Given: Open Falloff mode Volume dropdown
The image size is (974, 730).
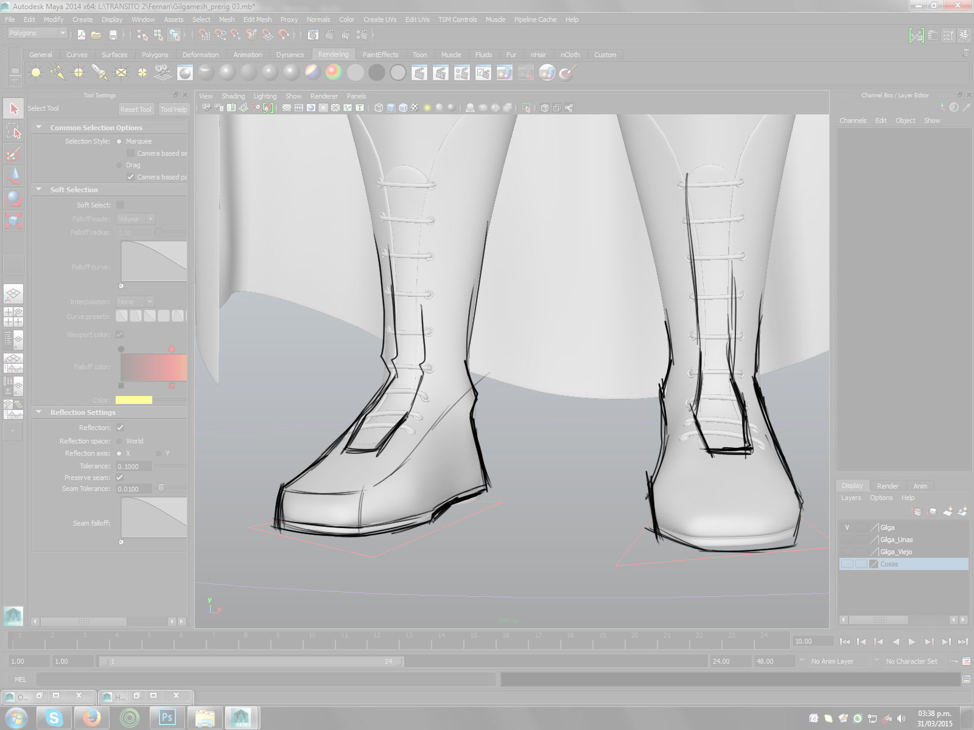Looking at the screenshot, I should (x=136, y=219).
